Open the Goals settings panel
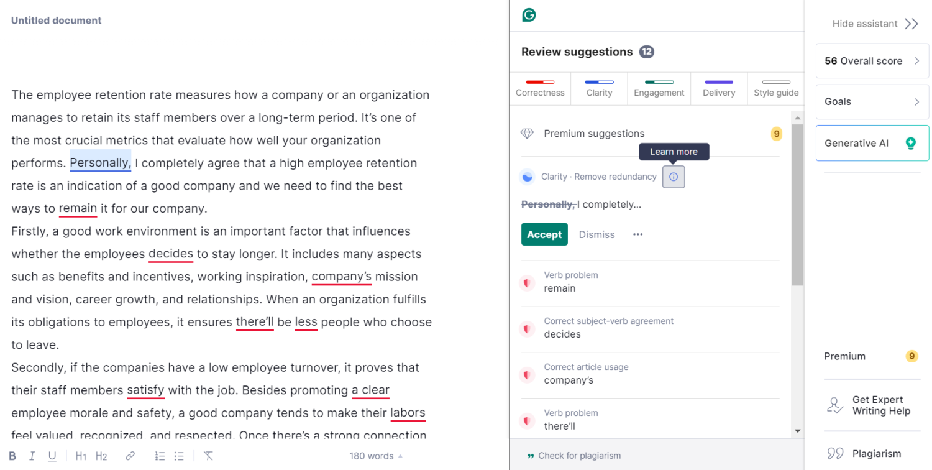This screenshot has height=470, width=932. tap(872, 102)
